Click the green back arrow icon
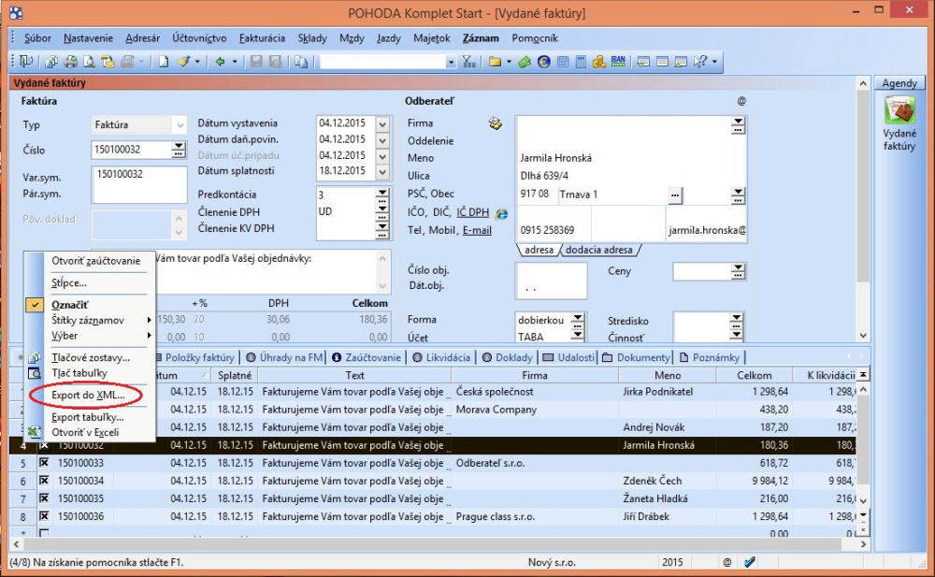The width and height of the screenshot is (935, 577). (x=220, y=62)
